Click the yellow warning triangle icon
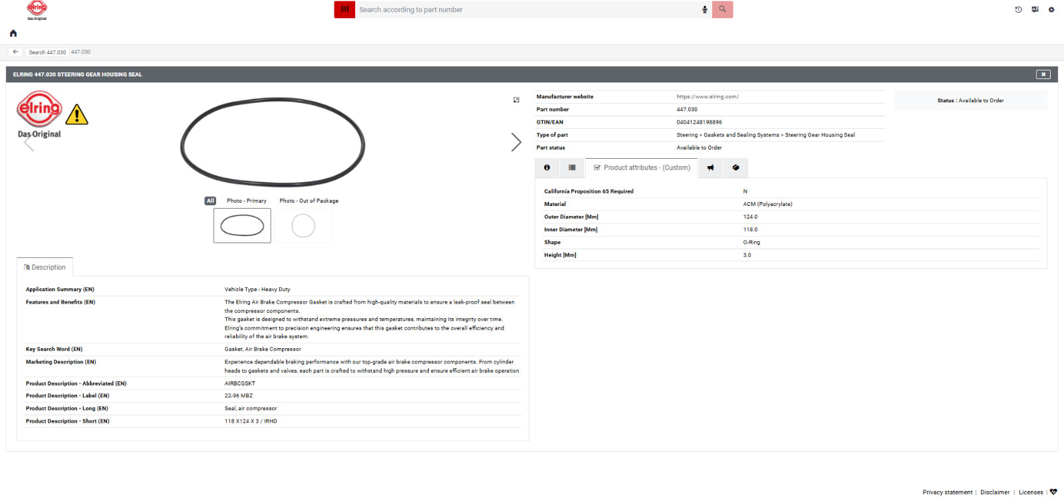1064x501 pixels. pyautogui.click(x=76, y=115)
